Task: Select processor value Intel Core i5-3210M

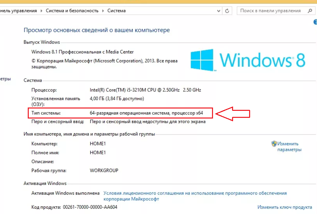Action: click(145, 90)
